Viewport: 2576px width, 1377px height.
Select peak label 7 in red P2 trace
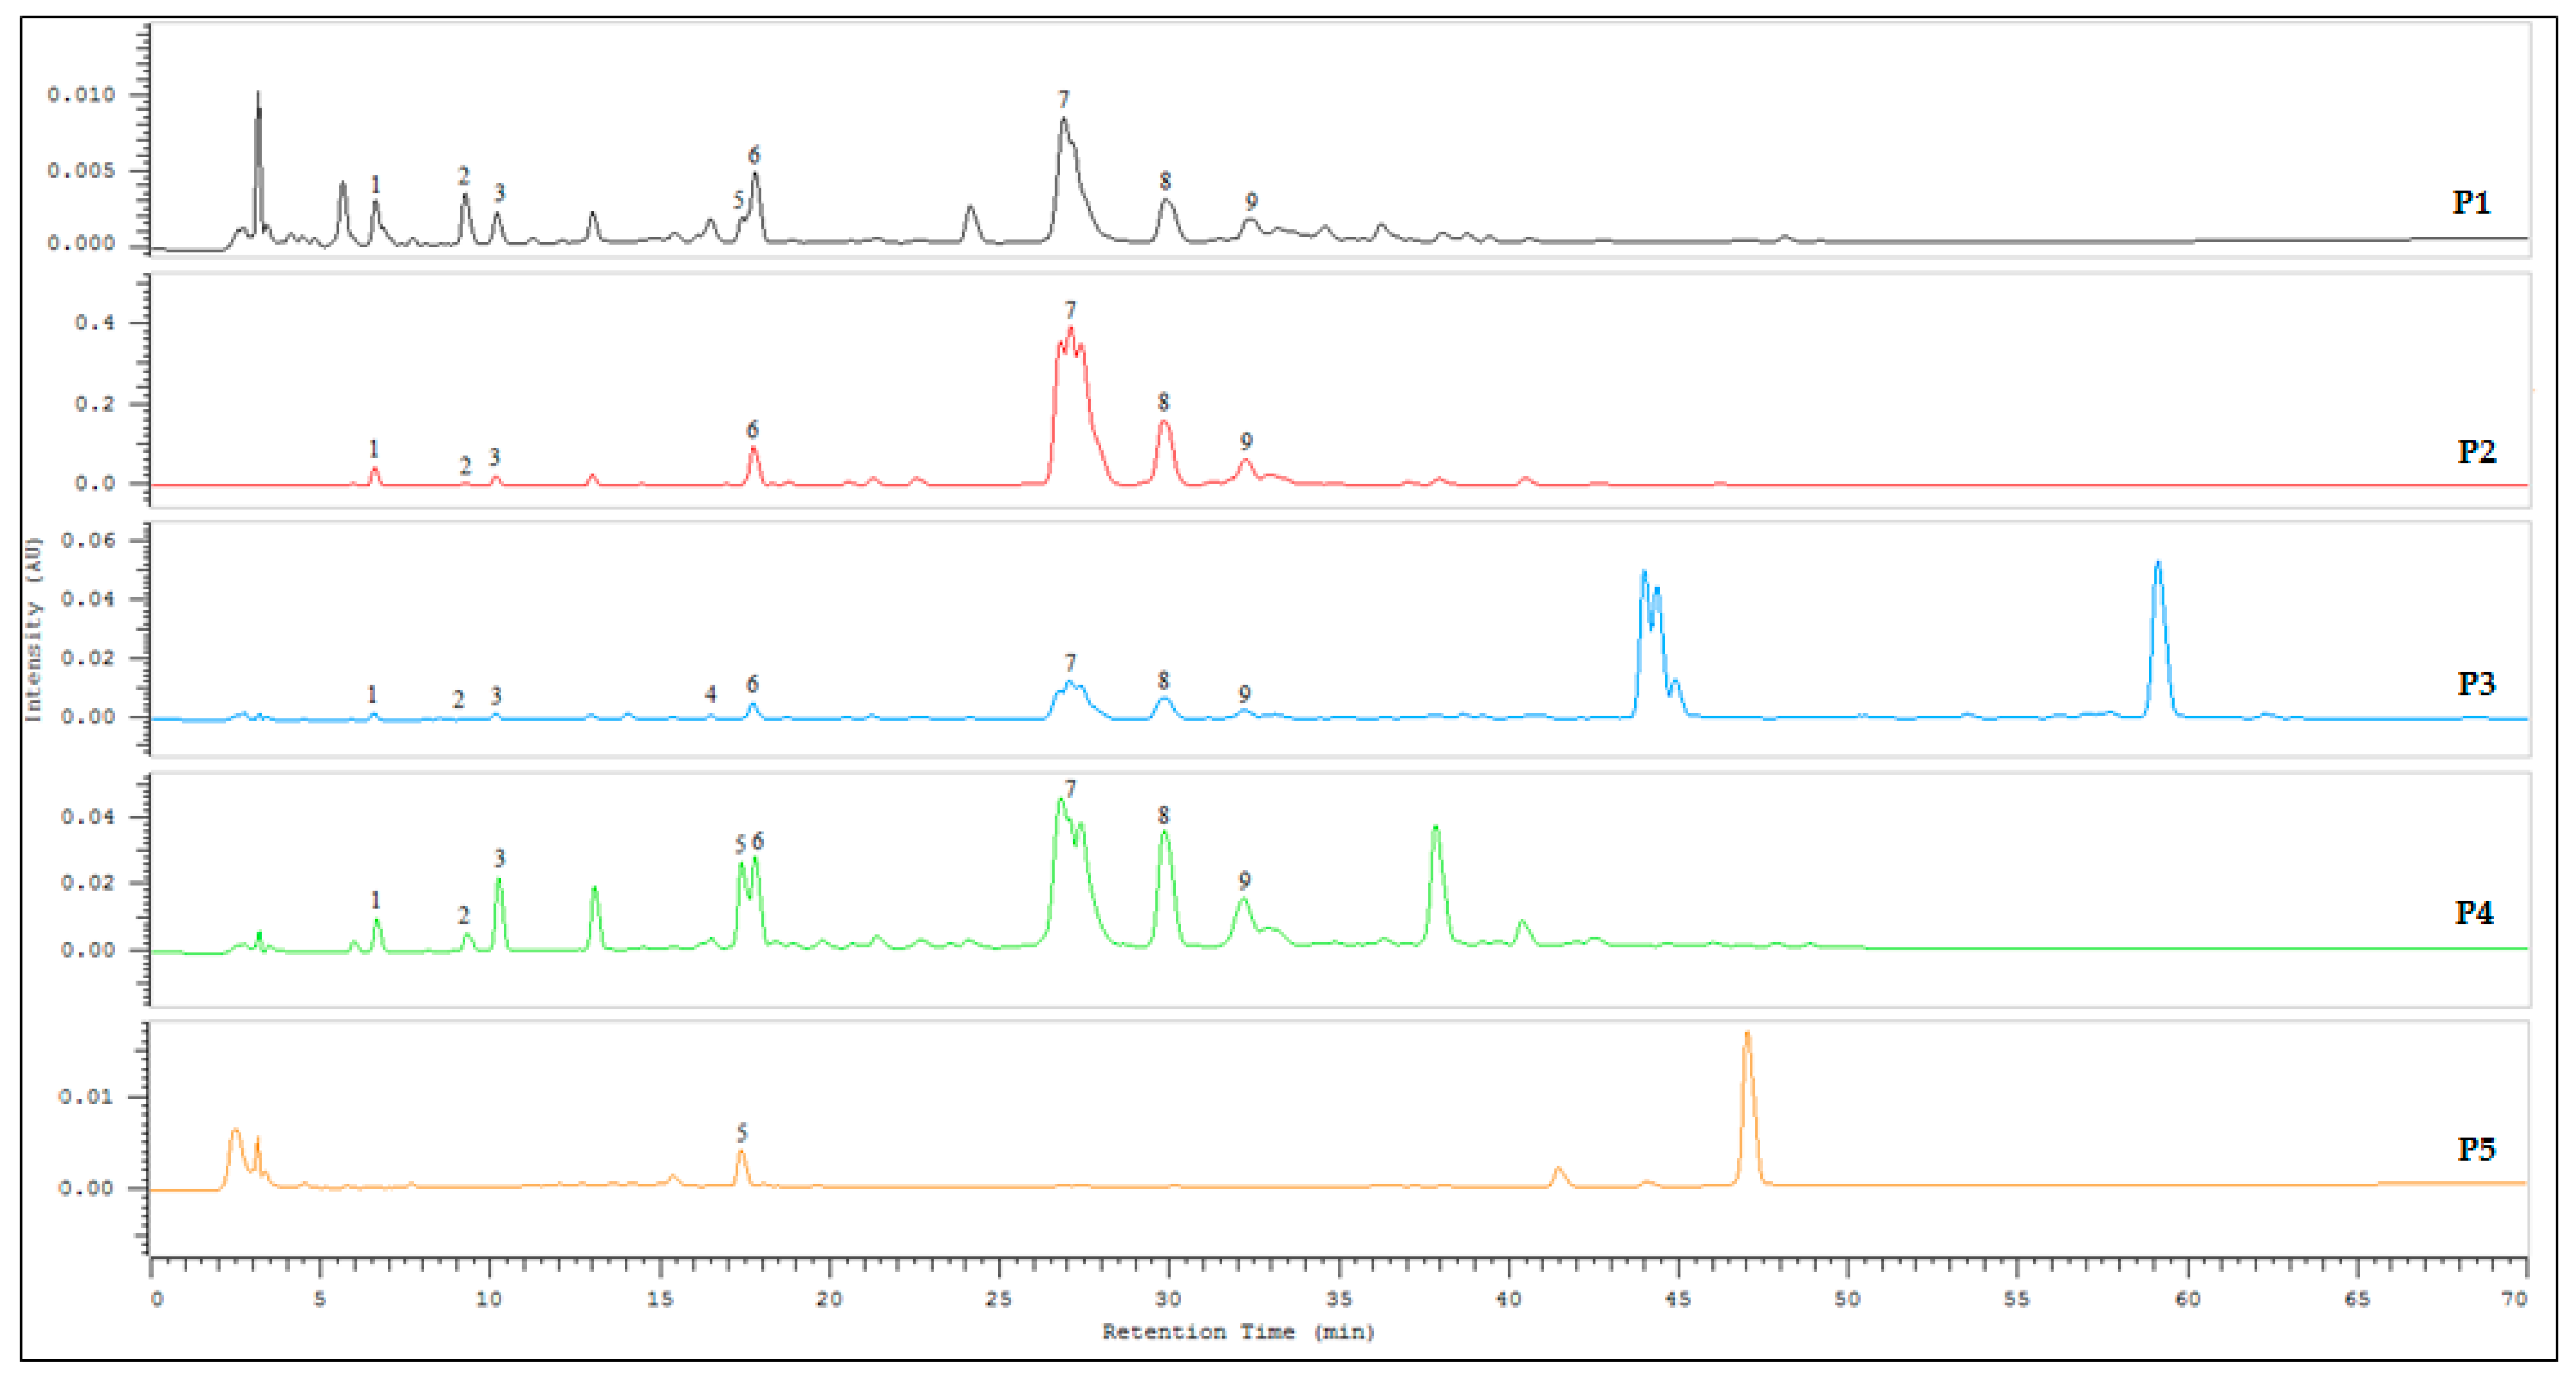1070,310
